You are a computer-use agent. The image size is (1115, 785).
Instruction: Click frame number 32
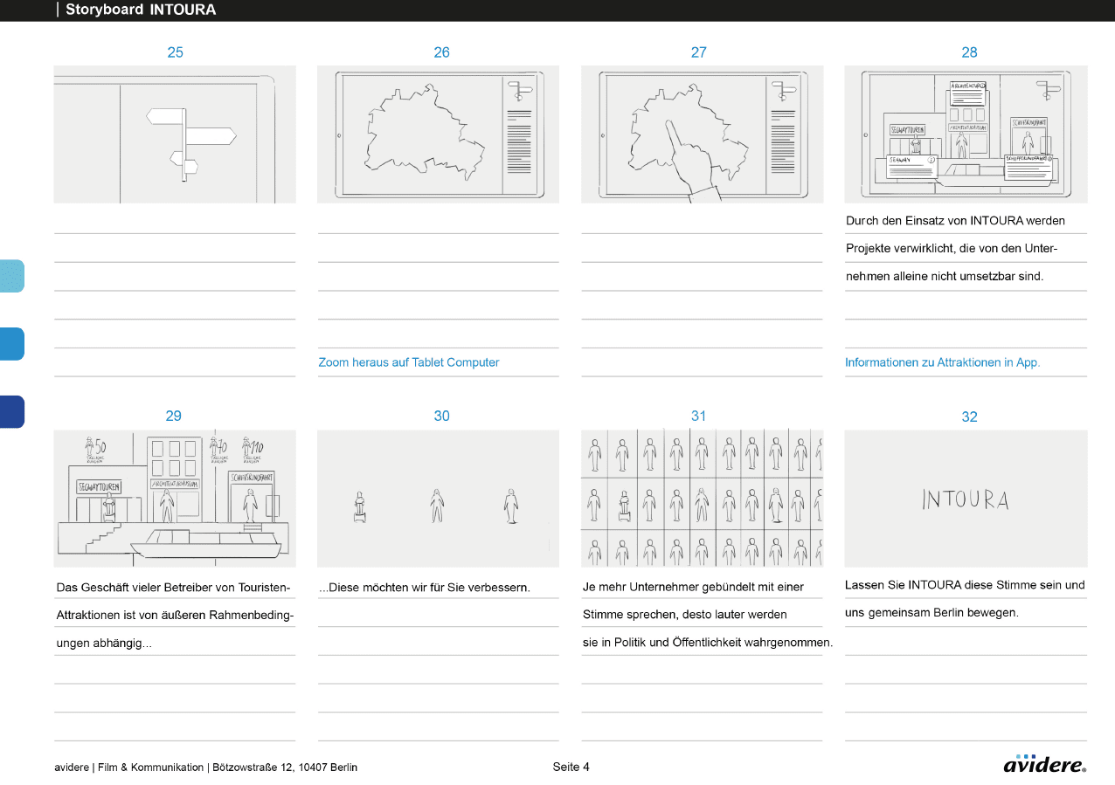point(970,417)
